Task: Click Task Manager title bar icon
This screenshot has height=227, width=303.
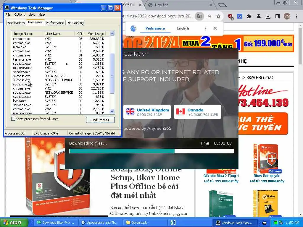Action: 7,8
